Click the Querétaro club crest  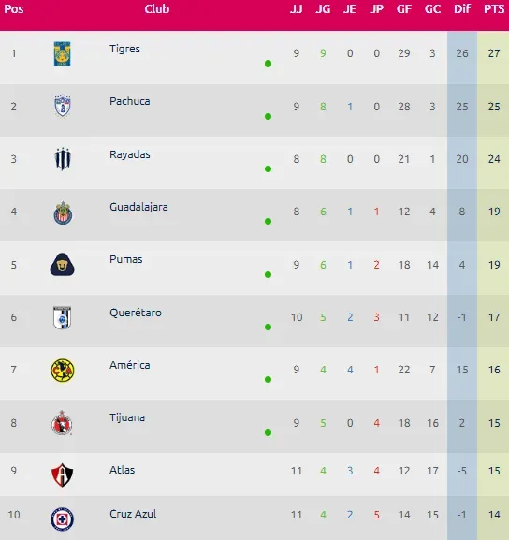(63, 317)
